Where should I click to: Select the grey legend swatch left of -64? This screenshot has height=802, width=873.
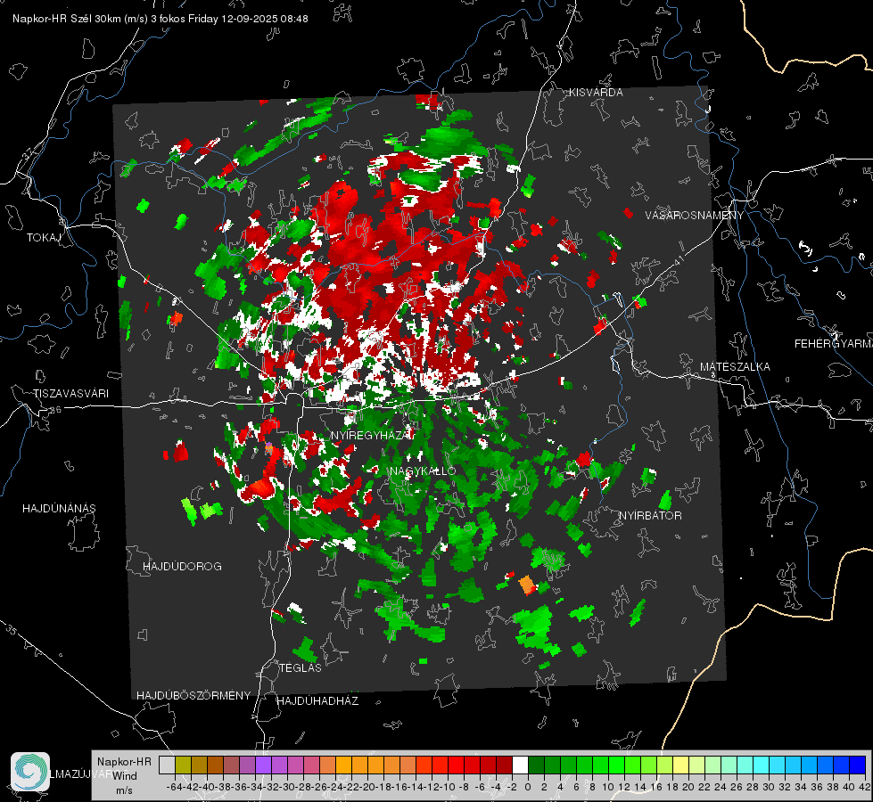point(167,765)
